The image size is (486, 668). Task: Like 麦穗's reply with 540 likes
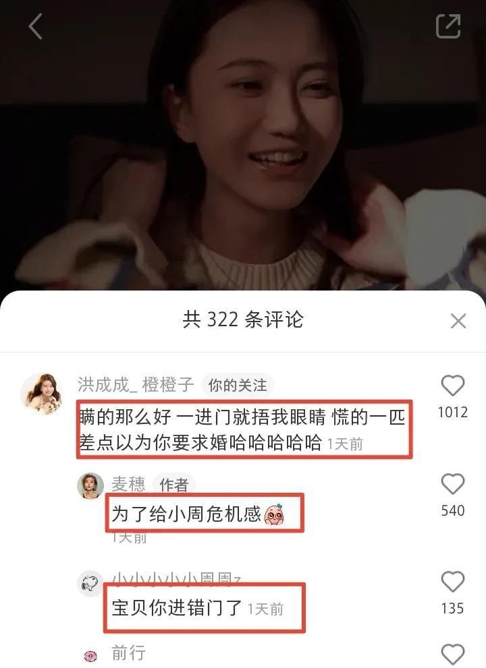pos(452,484)
